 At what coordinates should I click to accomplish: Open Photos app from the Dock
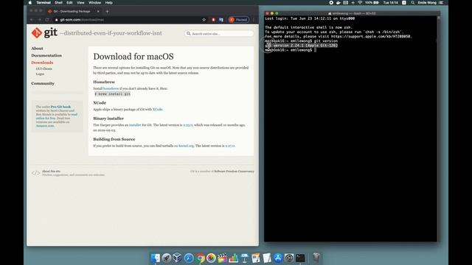pos(211,258)
